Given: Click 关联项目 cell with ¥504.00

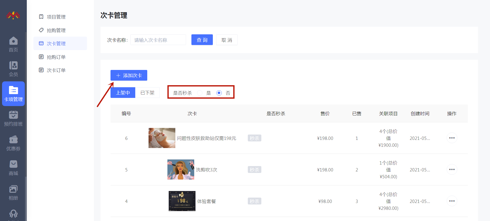Looking at the screenshot, I should [x=388, y=170].
